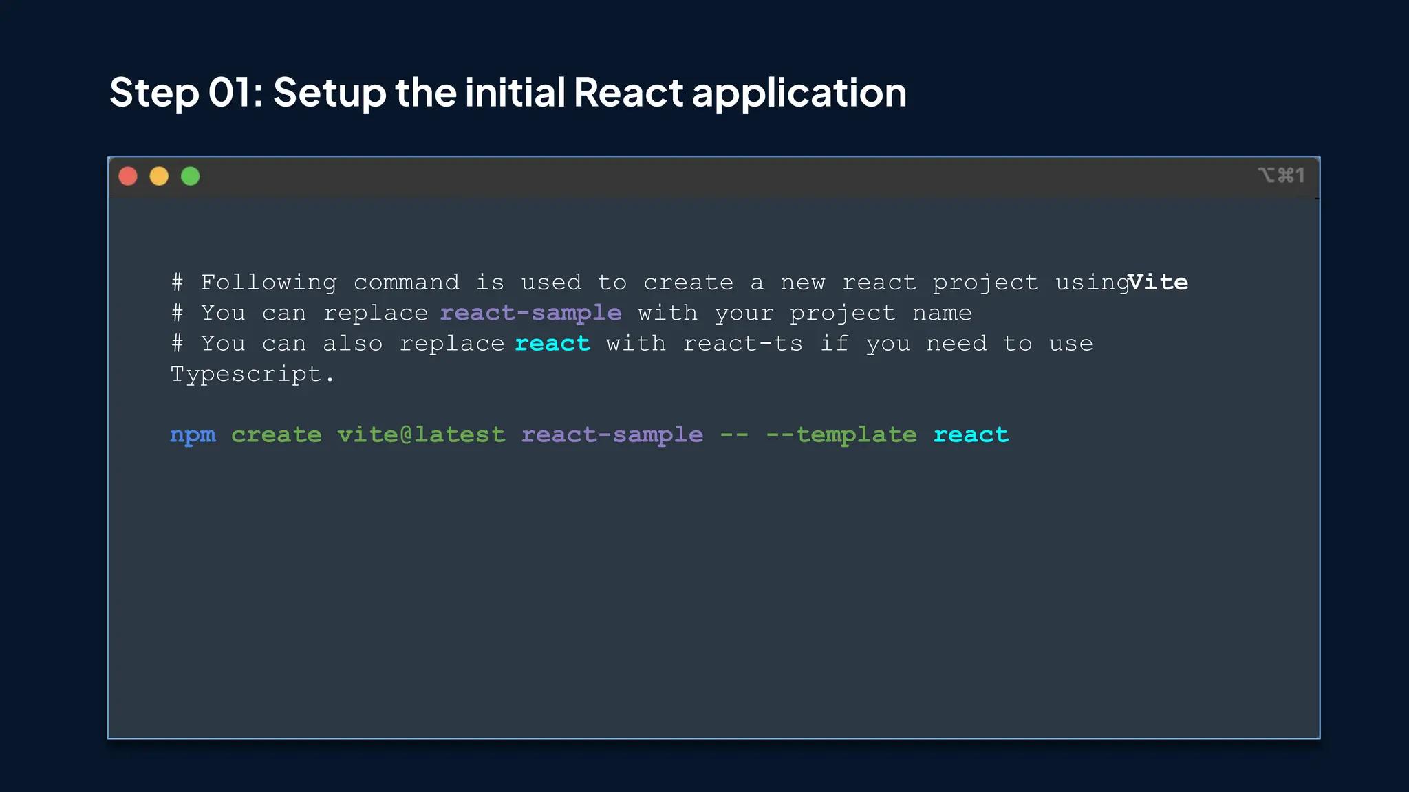Click cyan 'react' at end of command
The height and width of the screenshot is (792, 1409).
click(x=971, y=435)
